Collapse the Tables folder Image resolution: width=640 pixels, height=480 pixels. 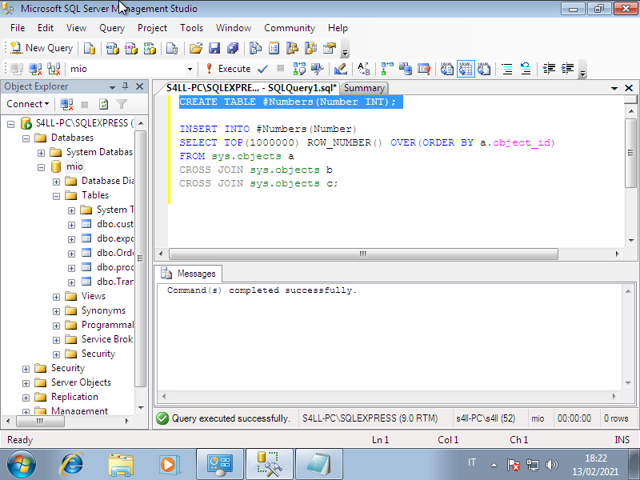pyautogui.click(x=56, y=196)
